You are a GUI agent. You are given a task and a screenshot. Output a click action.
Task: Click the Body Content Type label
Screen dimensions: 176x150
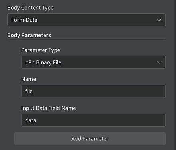(30, 8)
